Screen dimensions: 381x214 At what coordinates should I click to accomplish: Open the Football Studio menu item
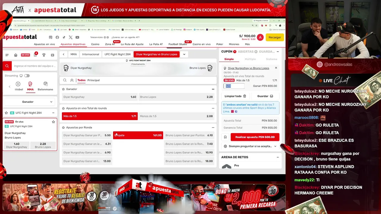[x=178, y=44]
